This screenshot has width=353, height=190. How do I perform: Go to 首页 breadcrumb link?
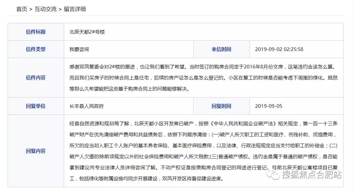[22, 9]
